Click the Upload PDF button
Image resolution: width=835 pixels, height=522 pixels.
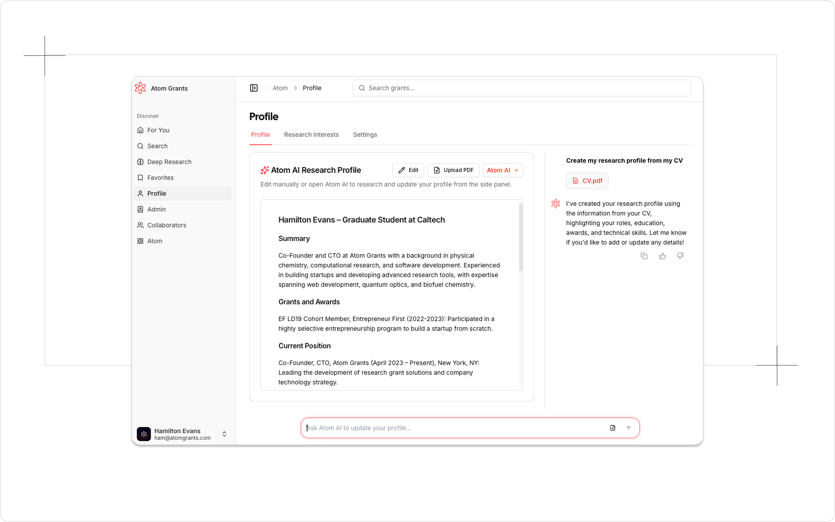(x=453, y=170)
